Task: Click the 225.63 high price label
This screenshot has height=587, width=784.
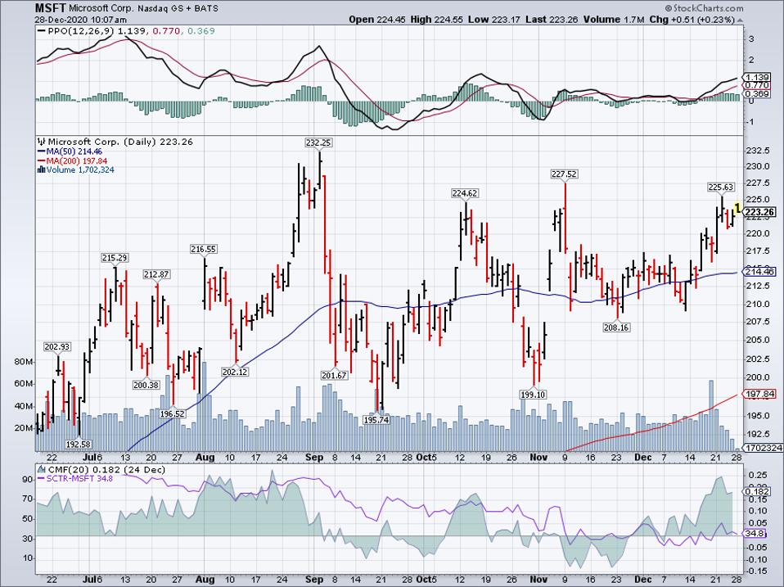Action: [721, 187]
